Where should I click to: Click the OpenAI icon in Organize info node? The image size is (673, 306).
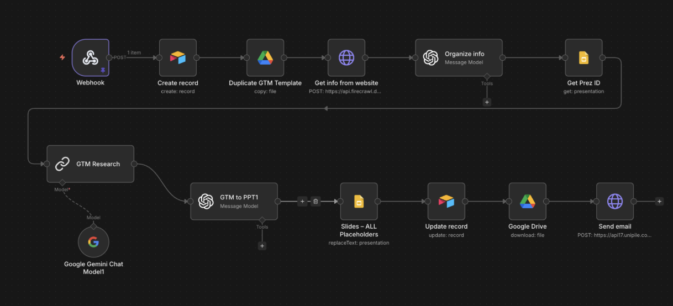pos(431,57)
